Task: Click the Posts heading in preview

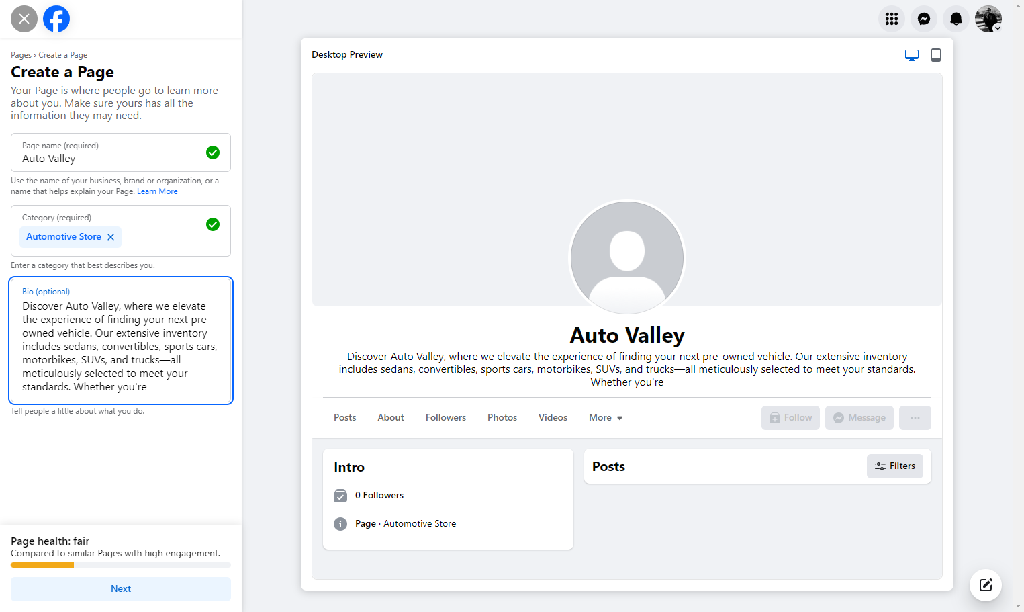Action: coord(608,466)
